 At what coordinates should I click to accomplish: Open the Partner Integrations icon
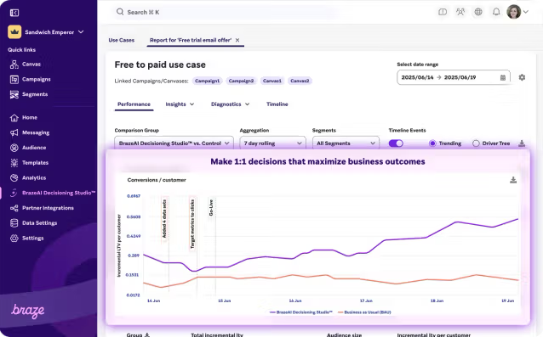14,208
